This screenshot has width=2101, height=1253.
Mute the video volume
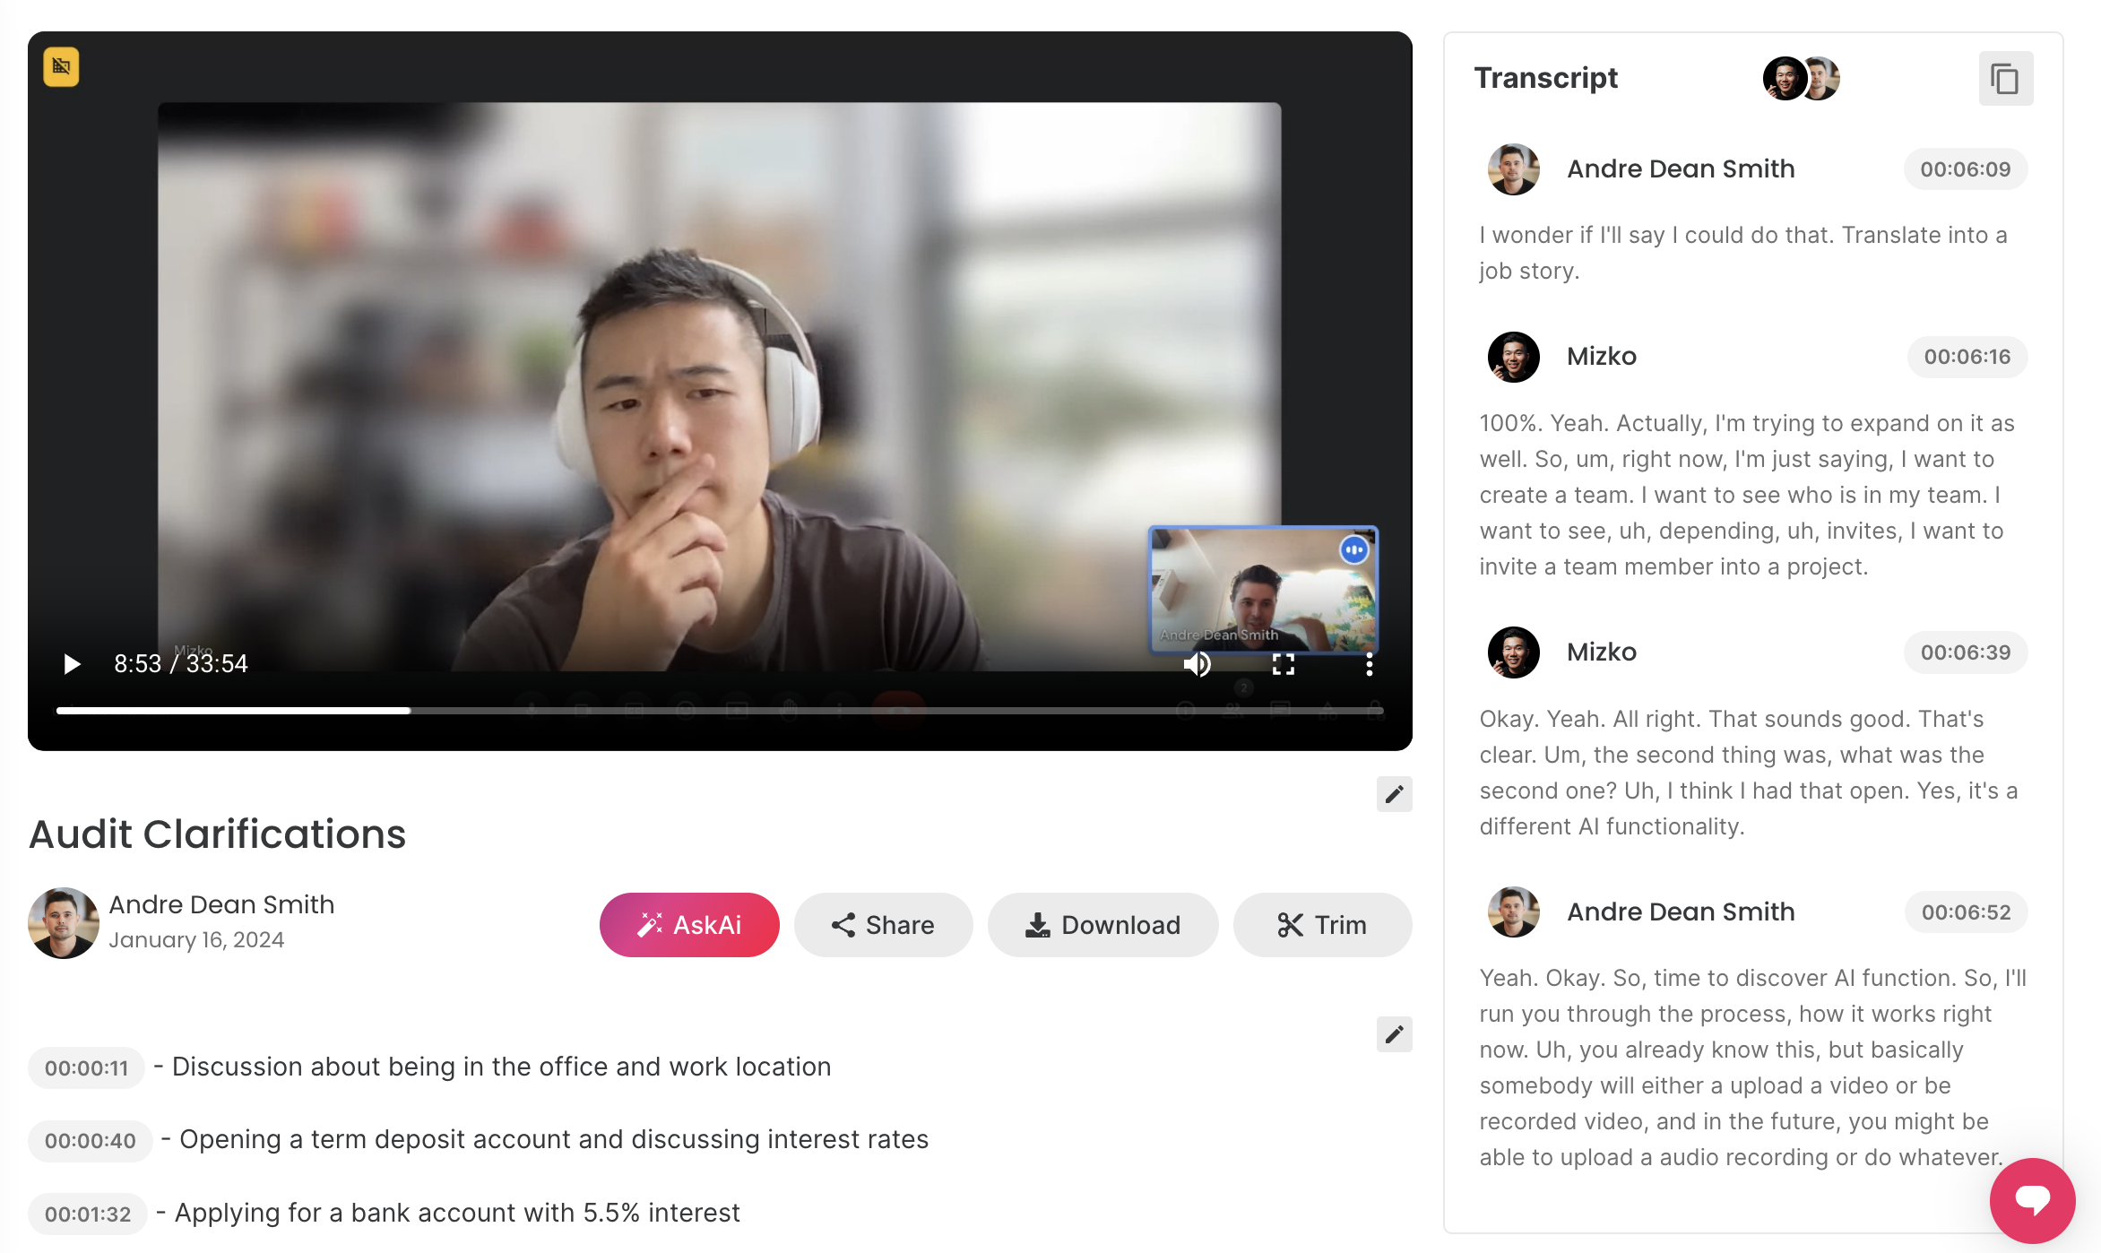click(x=1197, y=664)
